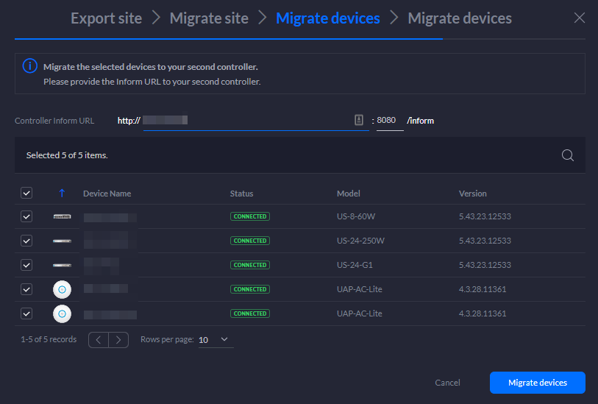
Task: Click the blue sort arrow column header
Action: point(62,194)
